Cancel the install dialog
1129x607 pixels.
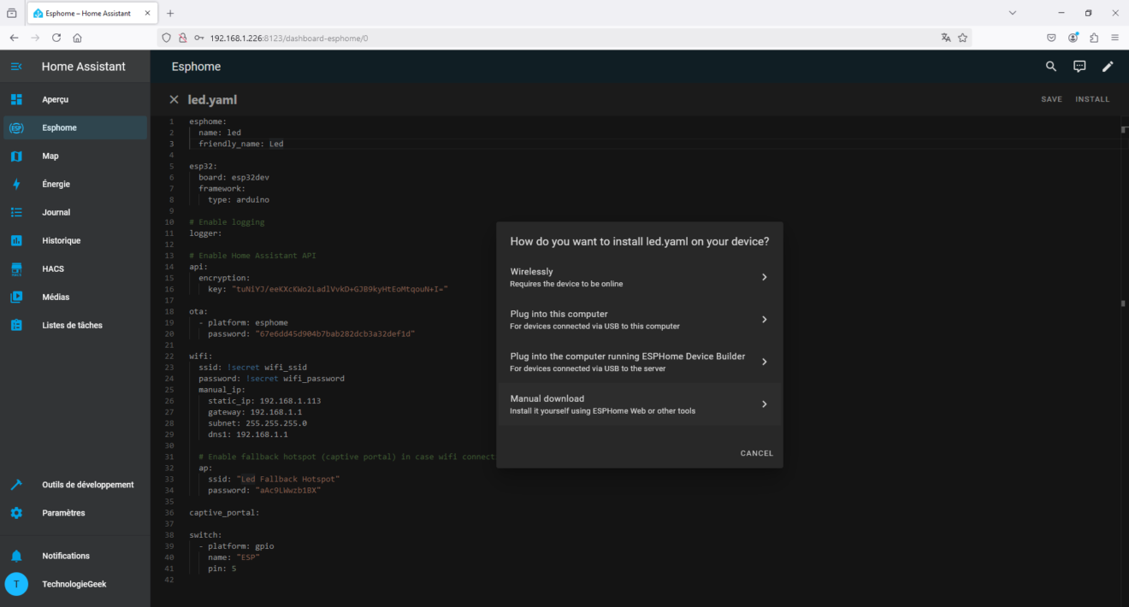pos(756,452)
